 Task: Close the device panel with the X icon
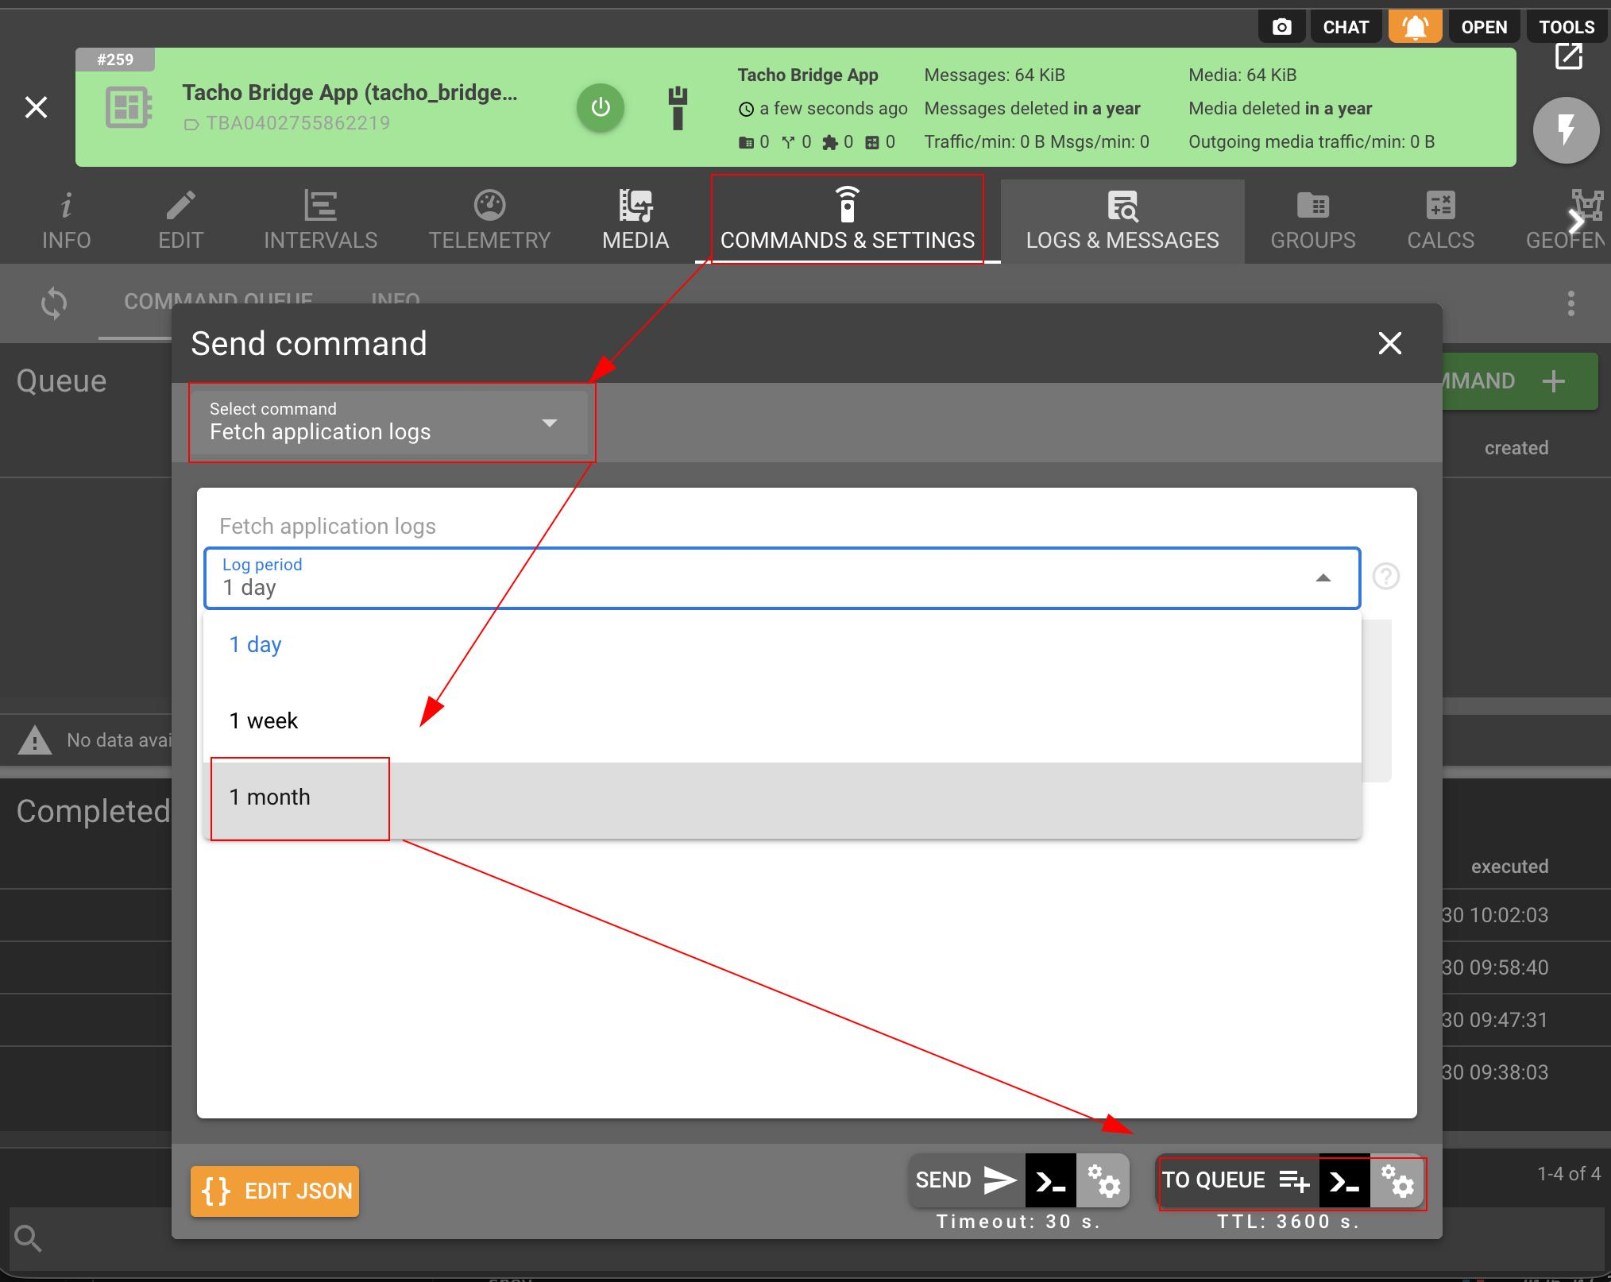[37, 107]
